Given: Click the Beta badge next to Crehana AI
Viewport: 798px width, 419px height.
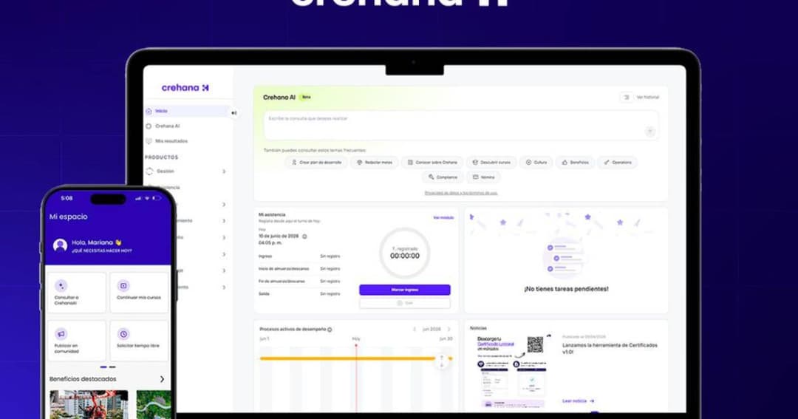Looking at the screenshot, I should 306,98.
